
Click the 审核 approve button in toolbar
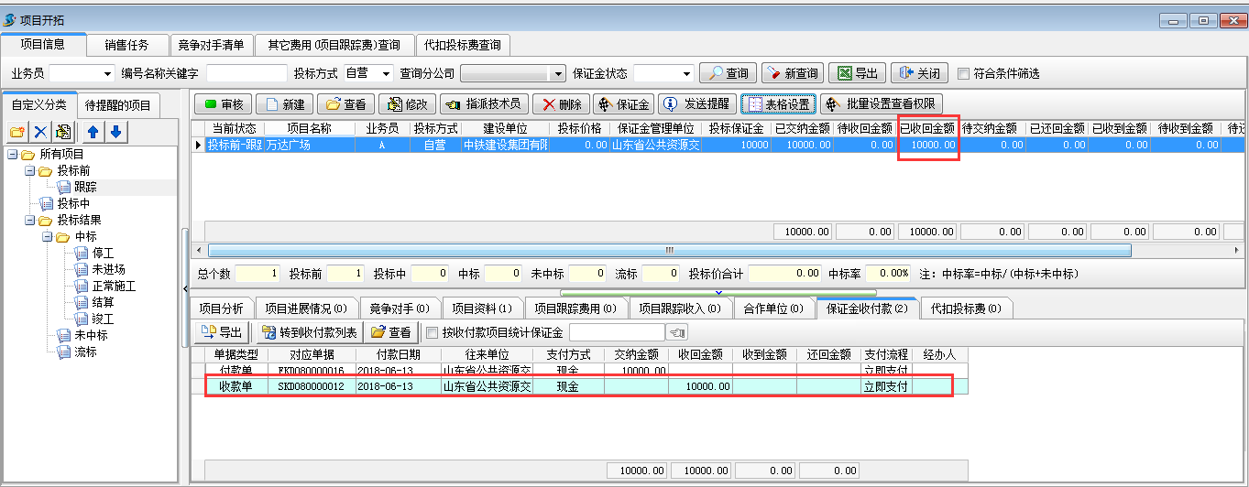point(221,104)
